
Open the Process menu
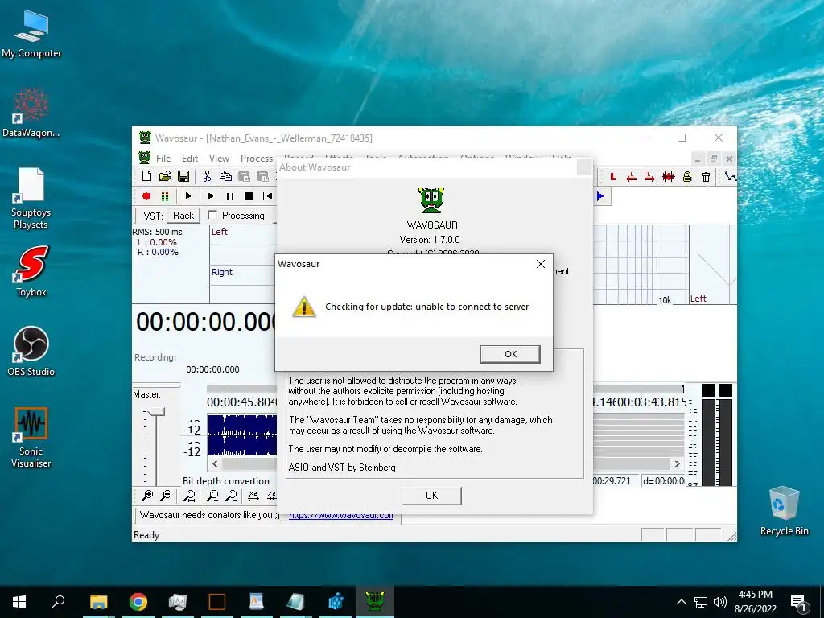257,159
